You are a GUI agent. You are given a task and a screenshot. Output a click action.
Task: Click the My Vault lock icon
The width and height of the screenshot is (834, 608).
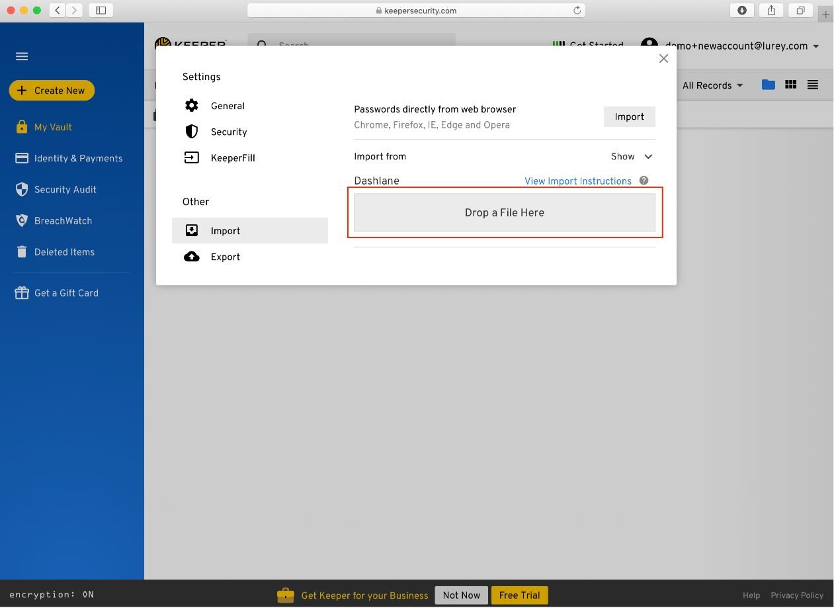pos(22,127)
